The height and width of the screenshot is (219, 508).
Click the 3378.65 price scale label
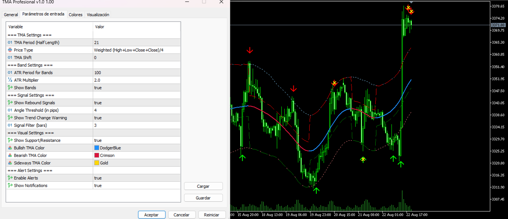click(x=498, y=6)
